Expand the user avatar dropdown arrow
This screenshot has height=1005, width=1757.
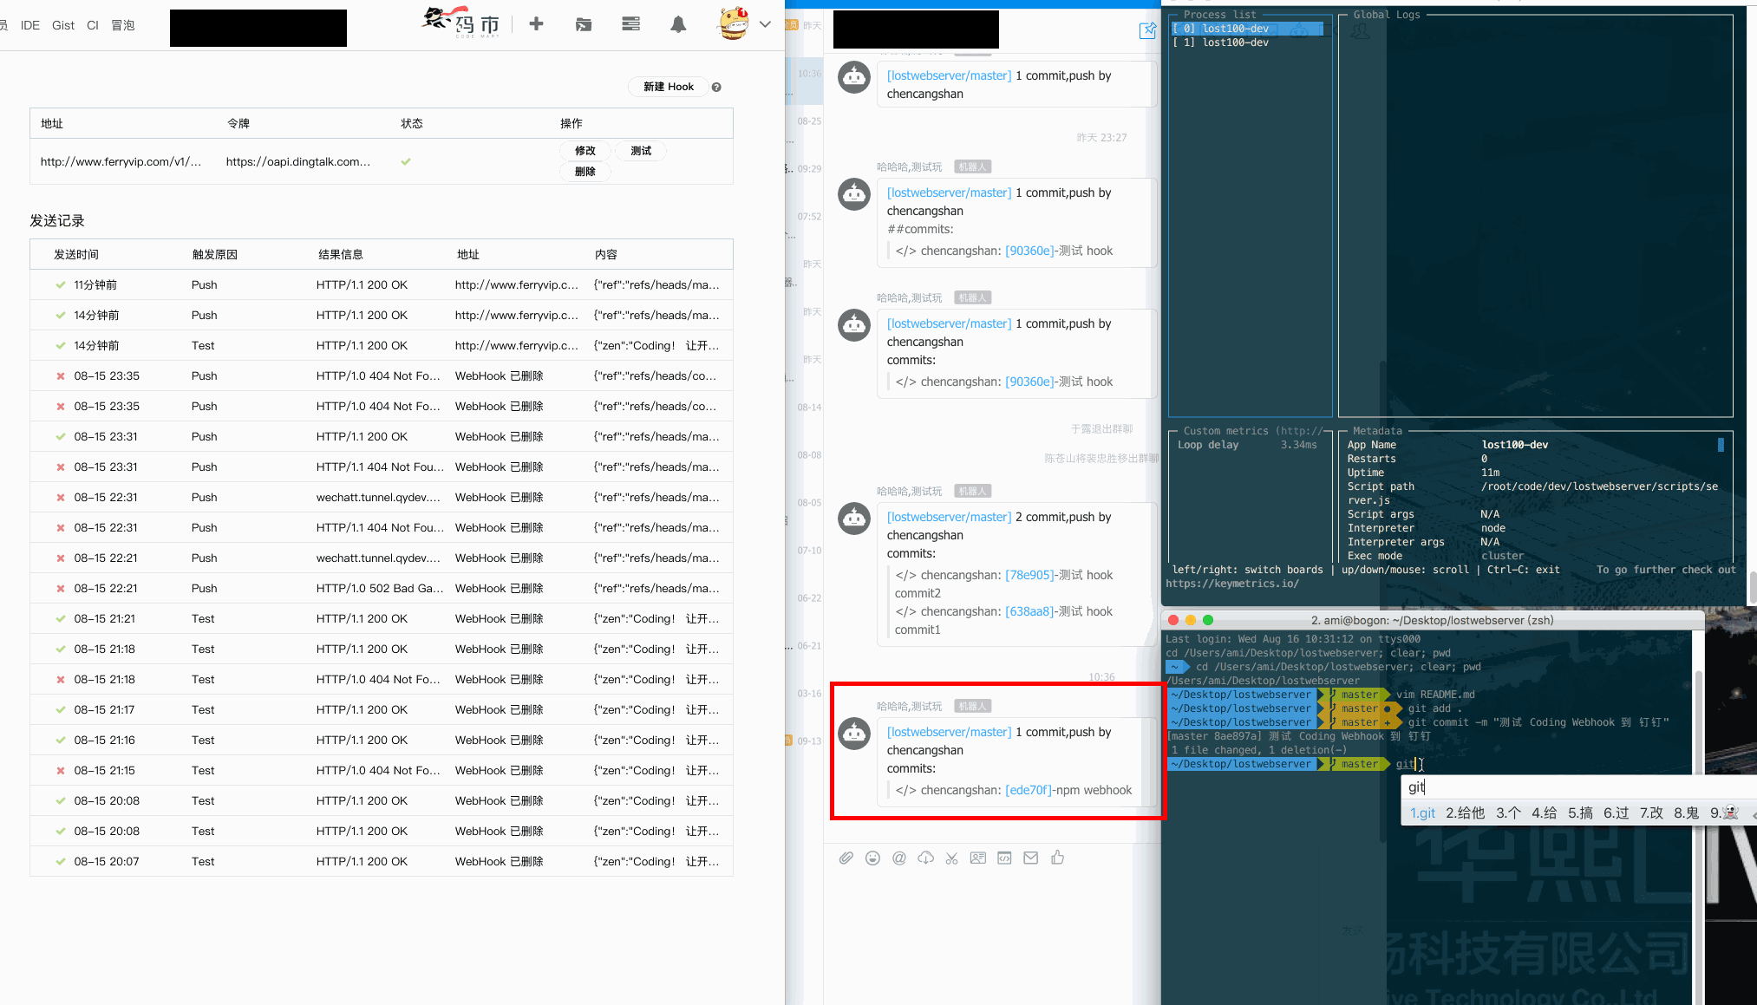pos(765,24)
